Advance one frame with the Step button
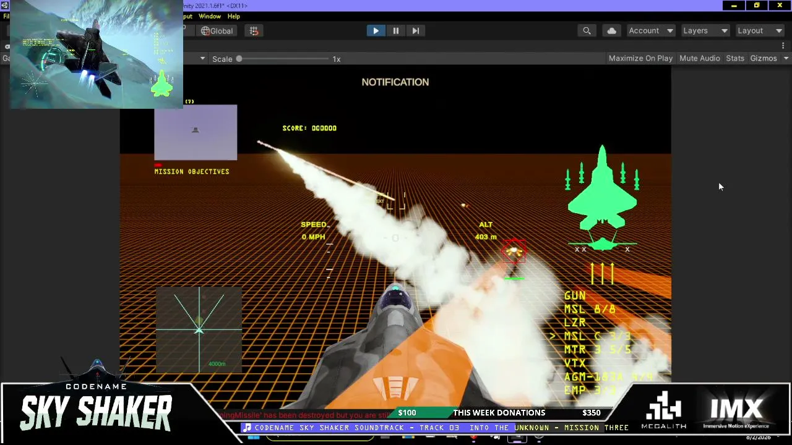 pos(415,31)
